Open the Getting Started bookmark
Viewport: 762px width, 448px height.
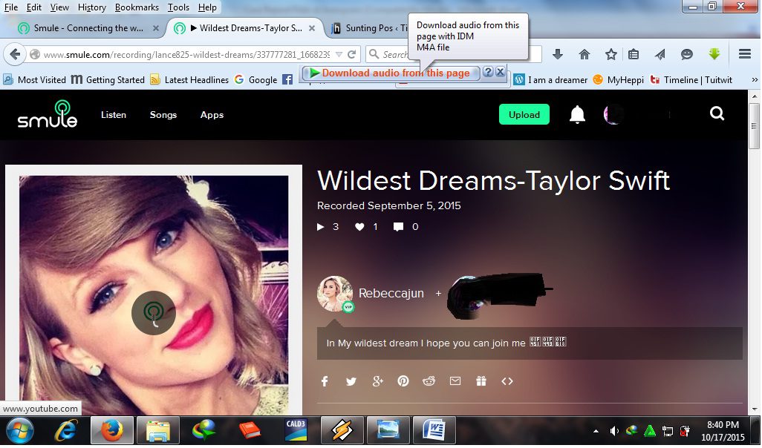108,79
